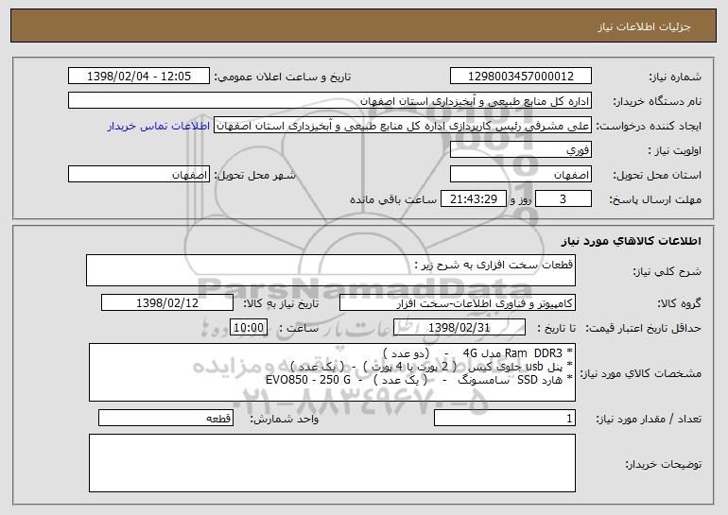728x515 pixels.
Task: Click the اولویت نیاز label
Action: (675, 151)
